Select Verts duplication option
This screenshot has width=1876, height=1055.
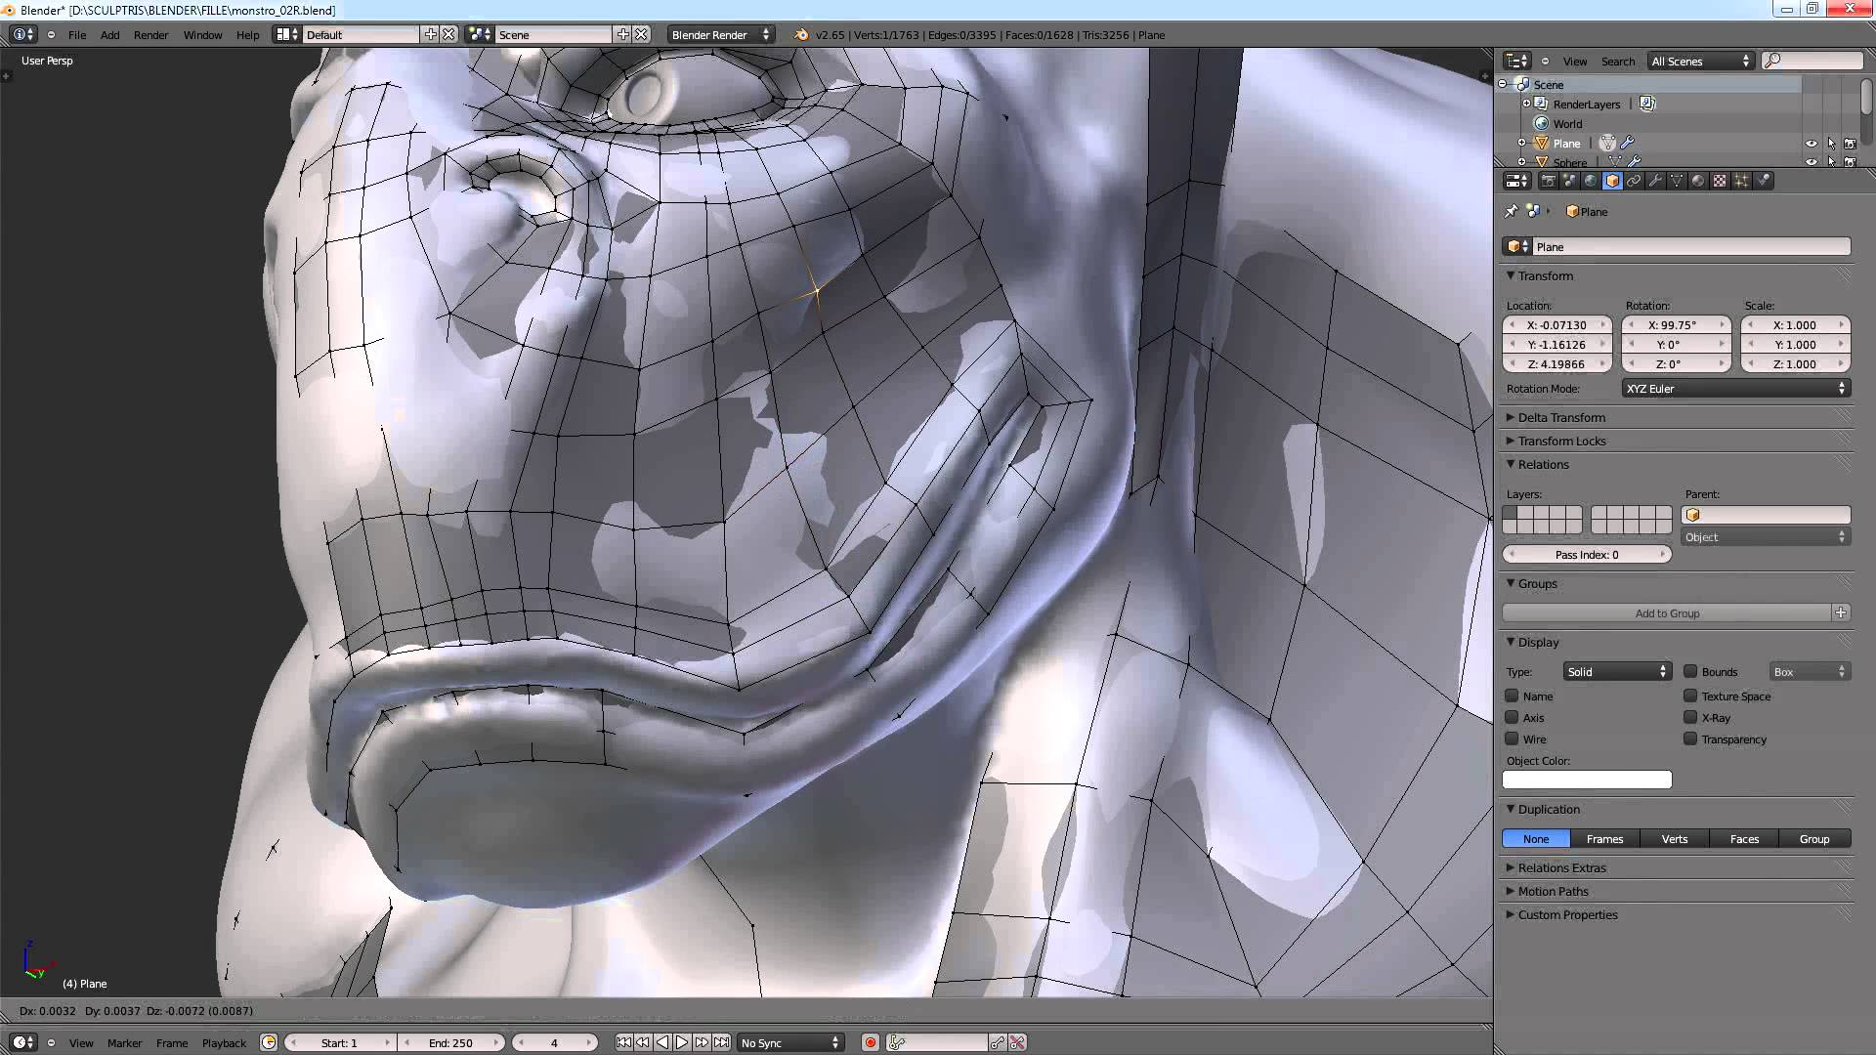(1674, 838)
